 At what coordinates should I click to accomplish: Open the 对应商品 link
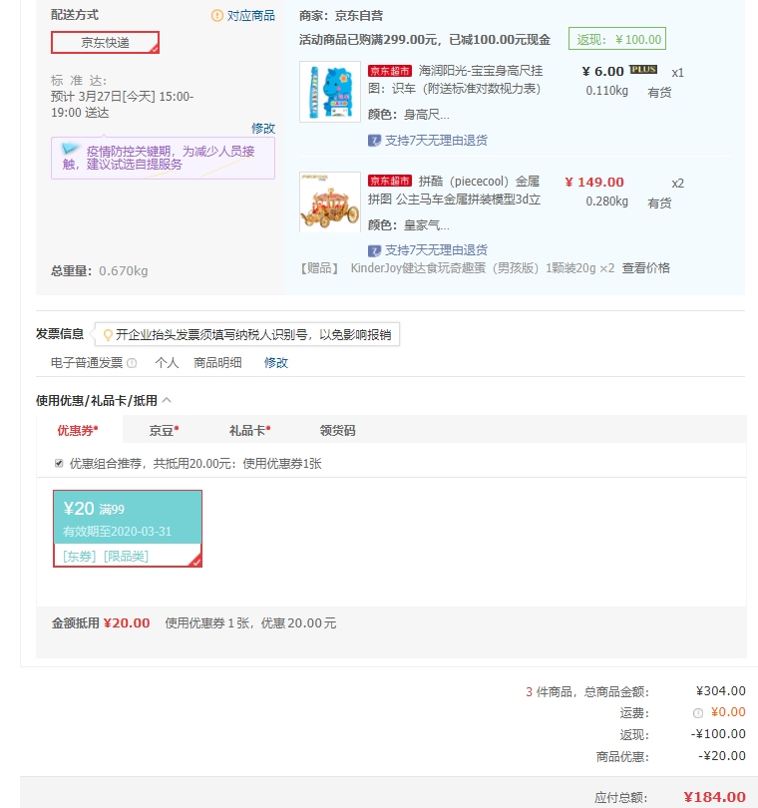[251, 15]
